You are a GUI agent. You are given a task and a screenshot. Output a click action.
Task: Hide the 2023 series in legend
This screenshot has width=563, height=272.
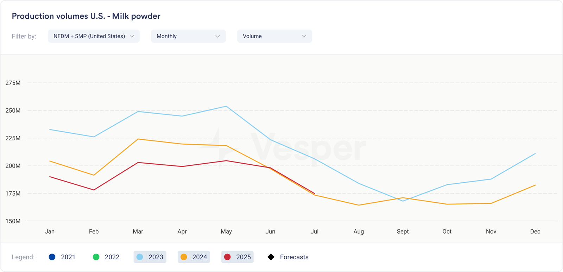point(150,257)
